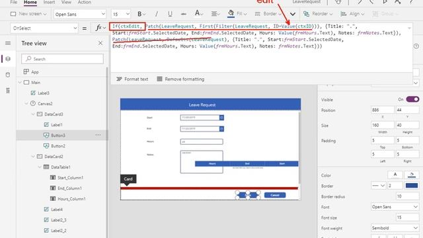The height and width of the screenshot is (238, 423).
Task: Expand more toolbar options chevron
Action: pyautogui.click(x=292, y=14)
